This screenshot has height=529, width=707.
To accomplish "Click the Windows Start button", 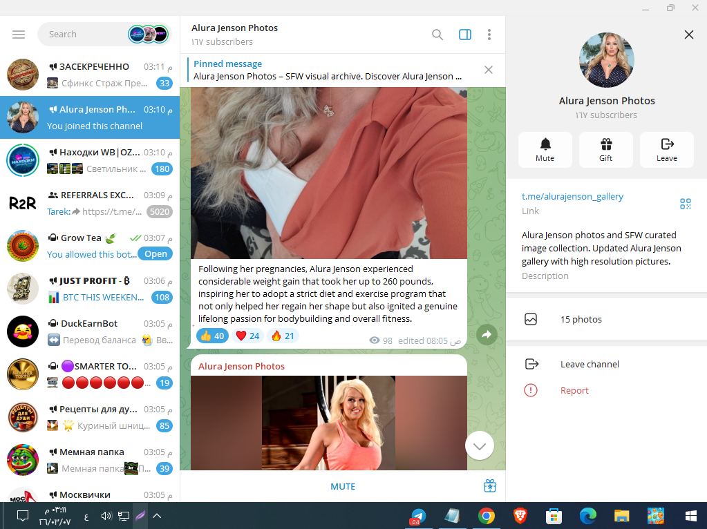I will pos(690,516).
